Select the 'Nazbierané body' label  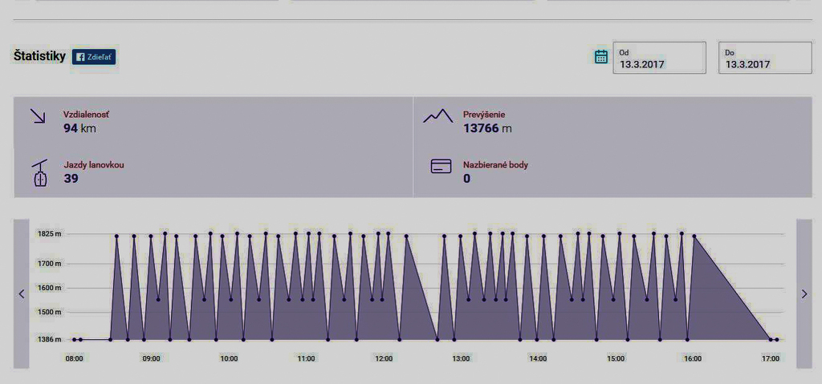[495, 165]
